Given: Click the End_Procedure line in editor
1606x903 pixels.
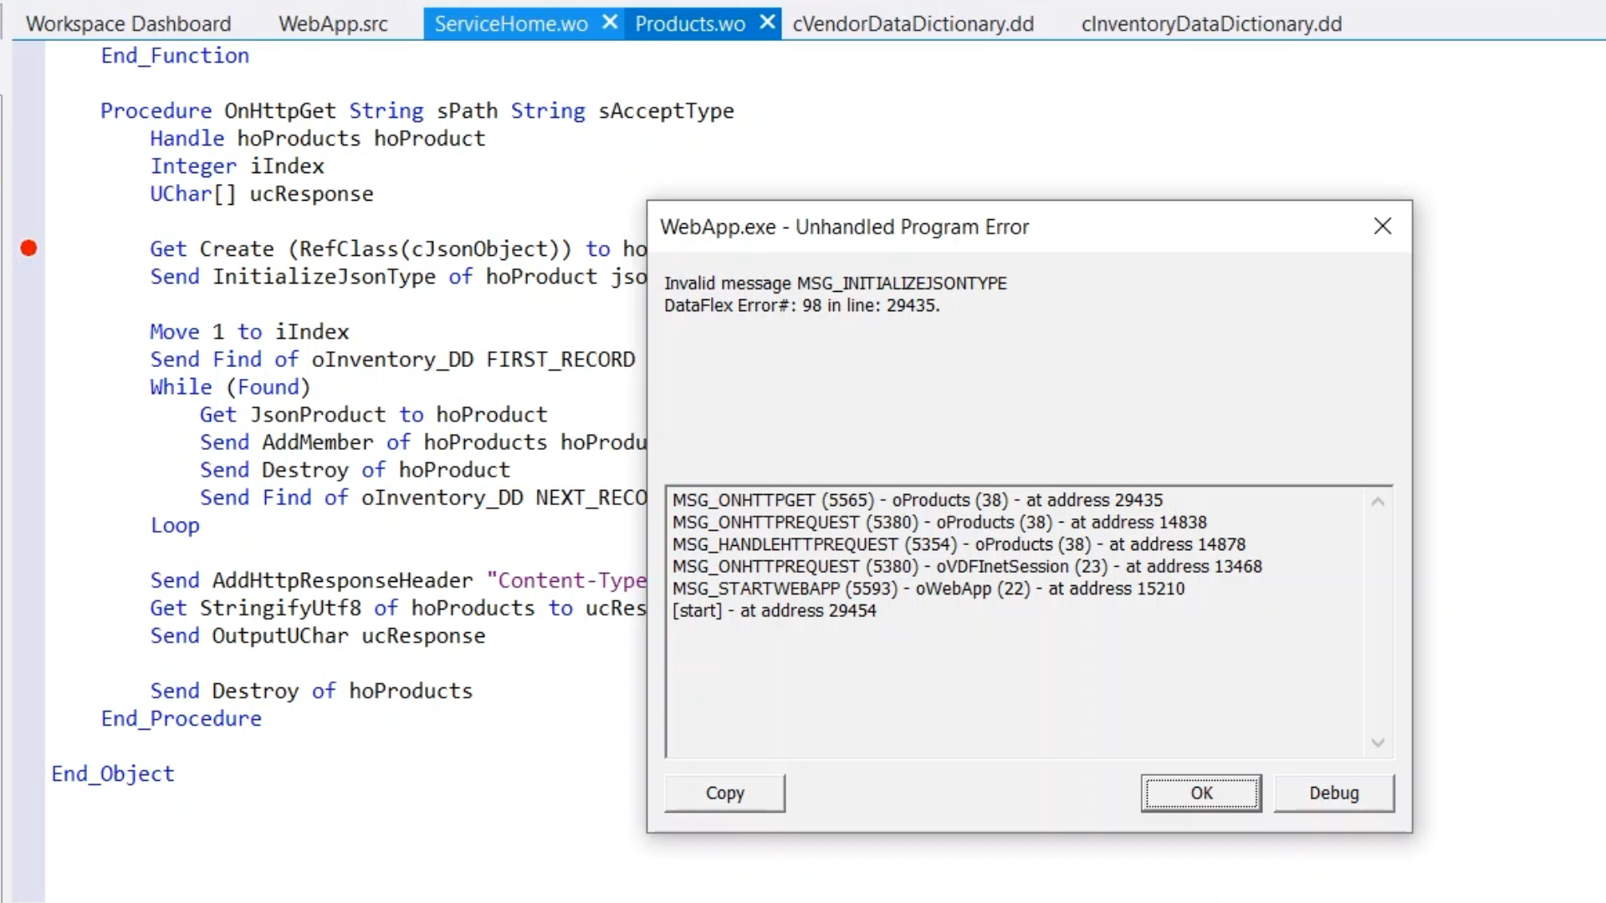Looking at the screenshot, I should (x=182, y=718).
